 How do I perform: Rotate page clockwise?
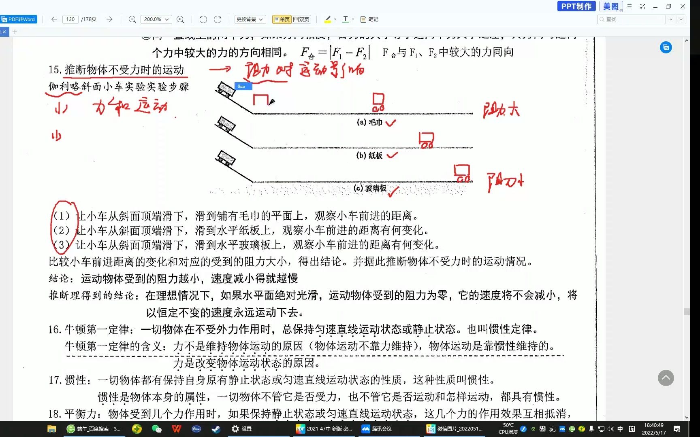218,19
